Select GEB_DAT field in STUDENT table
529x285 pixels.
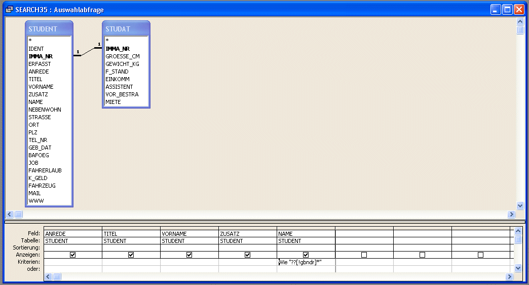[50, 148]
